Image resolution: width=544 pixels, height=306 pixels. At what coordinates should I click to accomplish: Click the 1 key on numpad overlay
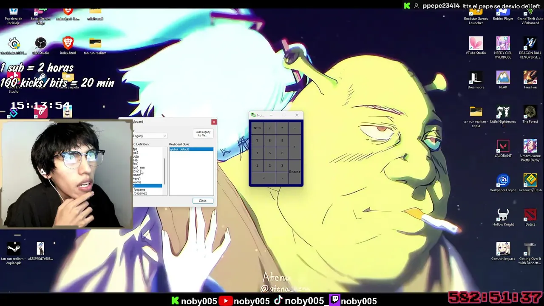[257, 166]
